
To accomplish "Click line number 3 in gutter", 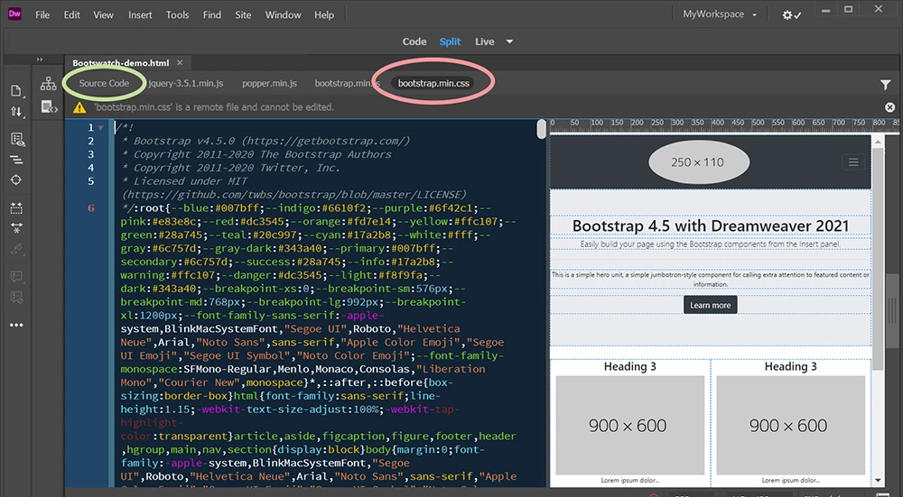I will [90, 154].
